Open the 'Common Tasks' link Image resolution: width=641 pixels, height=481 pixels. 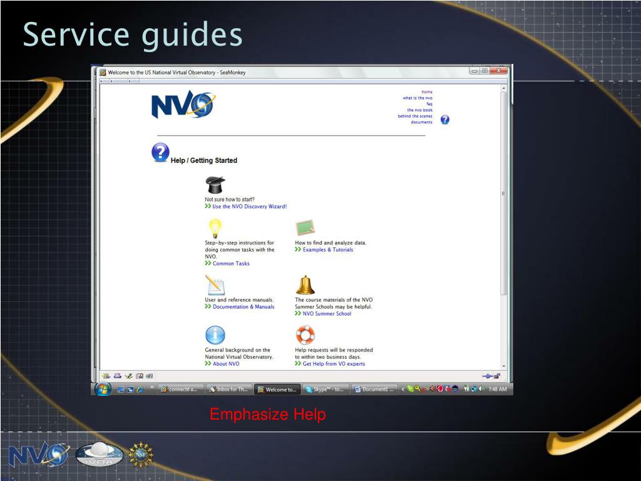point(231,264)
